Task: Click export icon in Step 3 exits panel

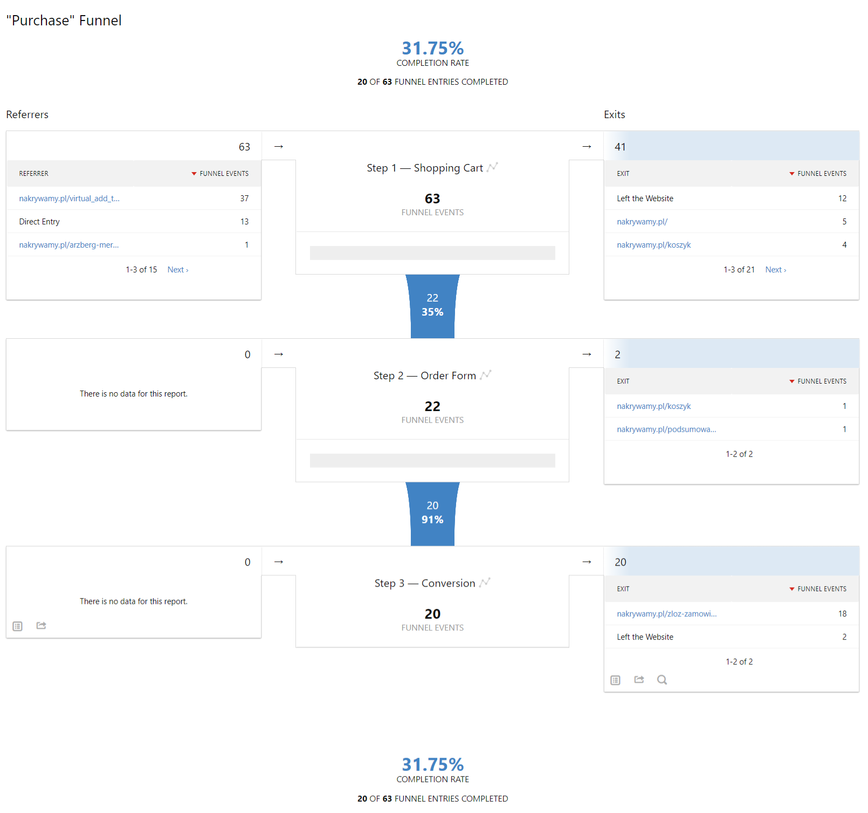Action: [639, 680]
